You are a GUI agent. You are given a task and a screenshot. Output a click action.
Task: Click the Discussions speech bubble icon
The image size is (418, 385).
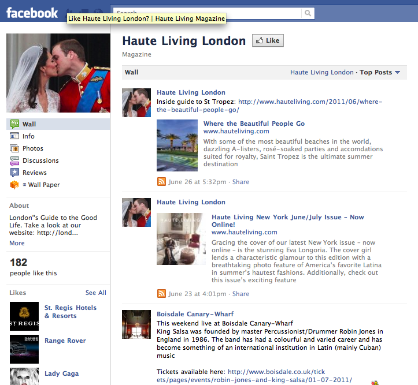coord(14,160)
